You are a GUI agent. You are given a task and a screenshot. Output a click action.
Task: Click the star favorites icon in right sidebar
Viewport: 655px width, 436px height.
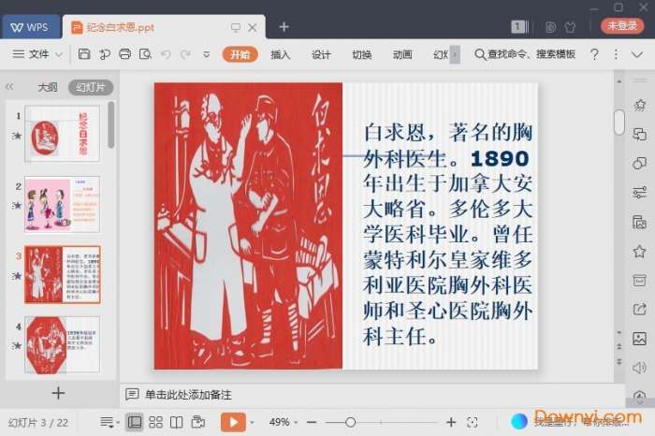[639, 251]
